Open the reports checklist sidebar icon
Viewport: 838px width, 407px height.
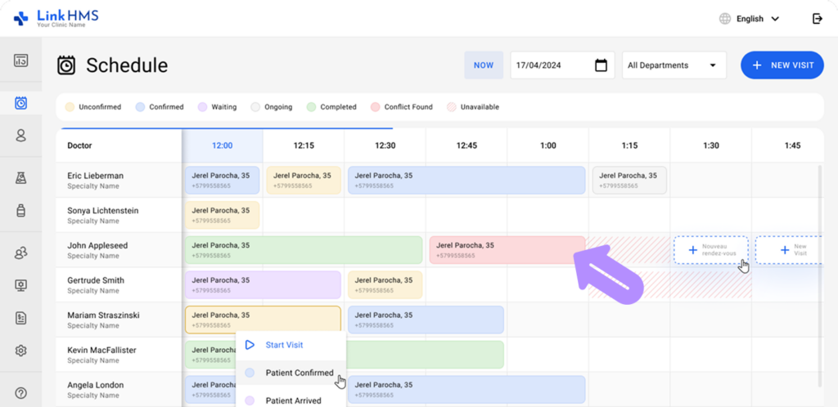click(20, 318)
